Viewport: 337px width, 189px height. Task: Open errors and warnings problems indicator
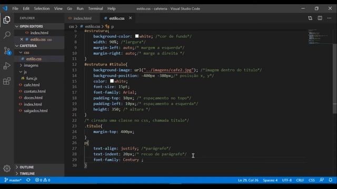coord(43,180)
